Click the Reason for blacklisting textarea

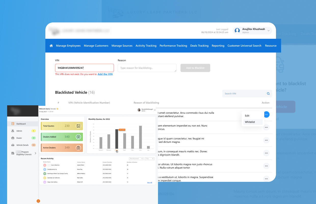pos(147,68)
